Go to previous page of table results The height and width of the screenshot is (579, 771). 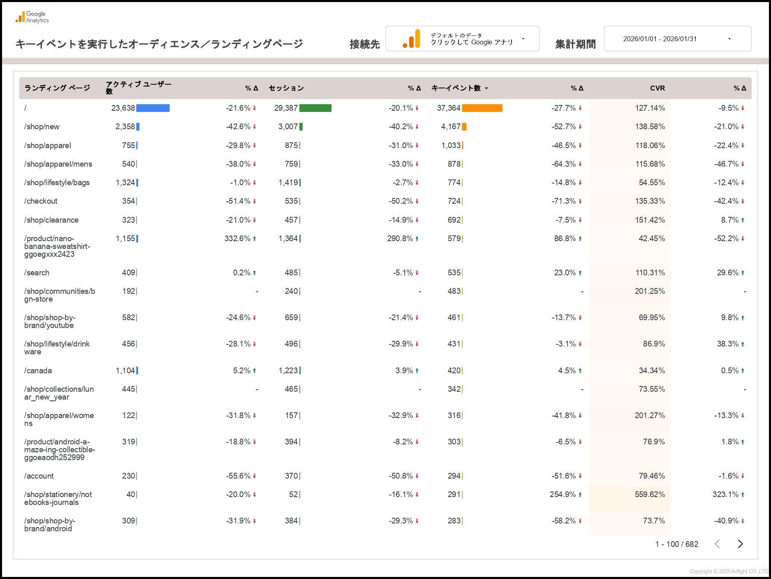pos(717,544)
